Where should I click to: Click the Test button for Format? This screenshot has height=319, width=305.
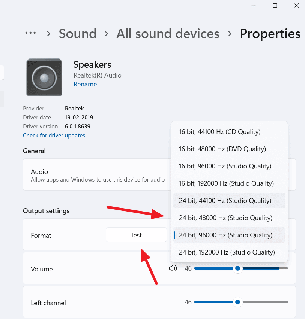[x=136, y=235]
